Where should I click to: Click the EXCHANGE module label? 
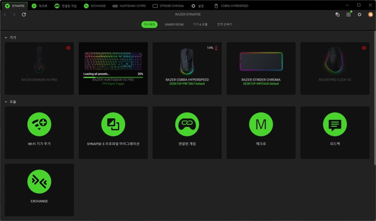pos(39,201)
